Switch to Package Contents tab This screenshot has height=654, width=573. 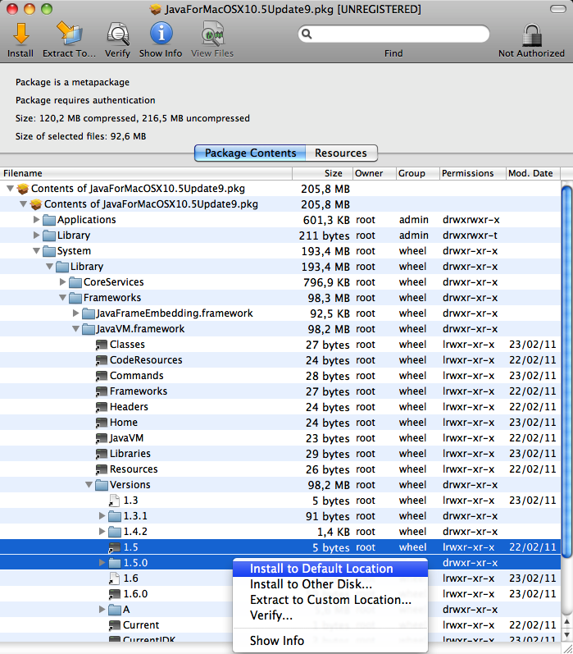click(x=250, y=153)
